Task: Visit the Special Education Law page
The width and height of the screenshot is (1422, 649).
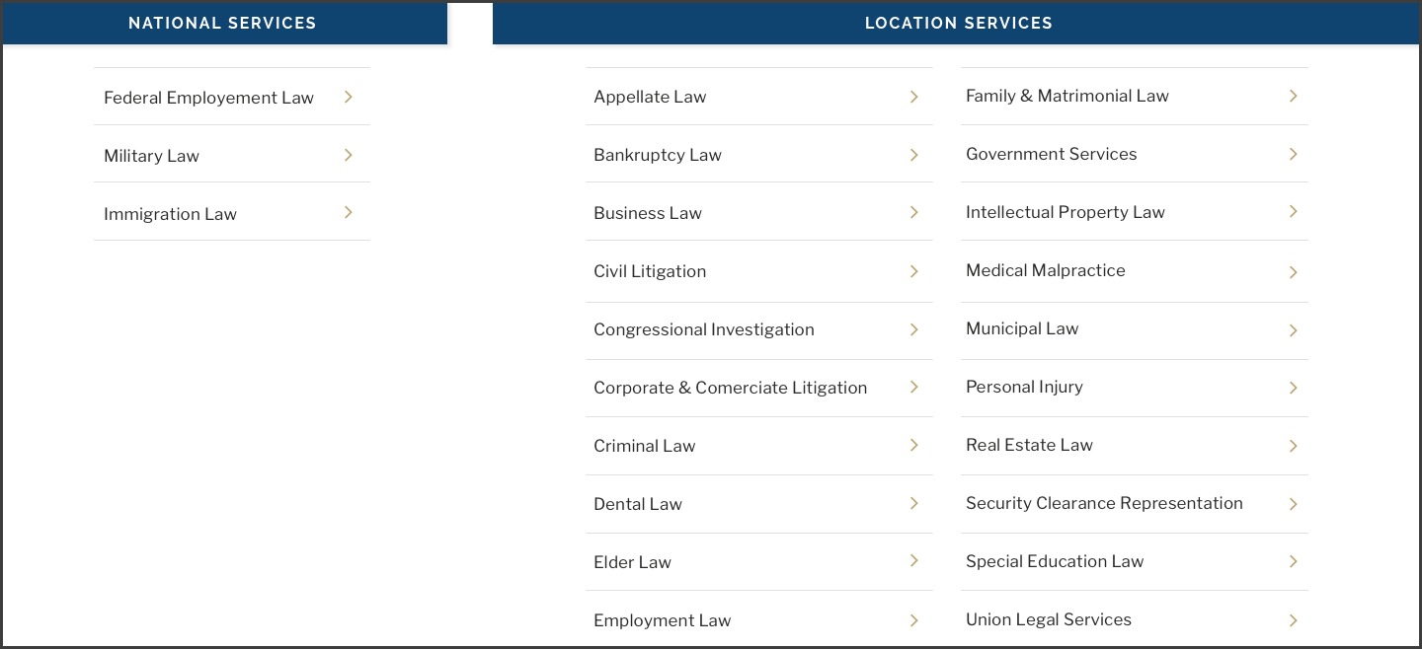Action: point(1055,561)
